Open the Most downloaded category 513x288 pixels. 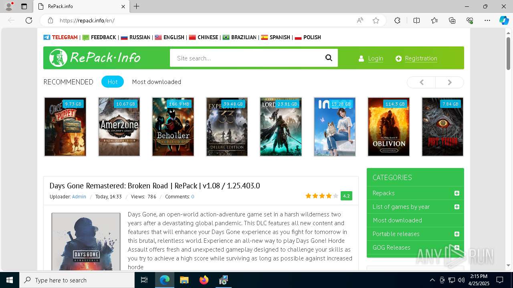pos(397,220)
